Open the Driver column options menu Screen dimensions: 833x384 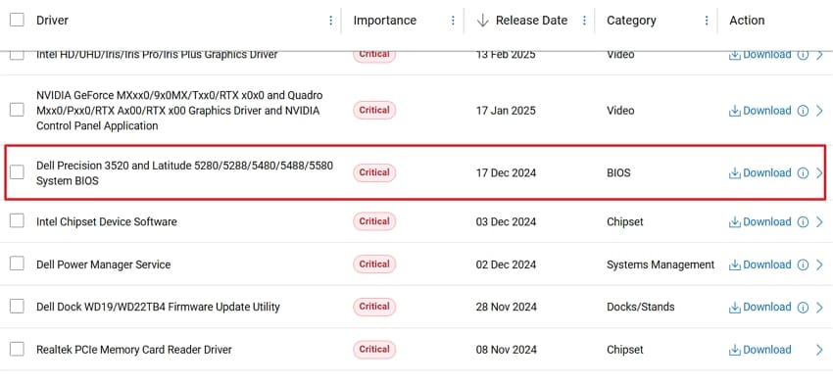[330, 21]
